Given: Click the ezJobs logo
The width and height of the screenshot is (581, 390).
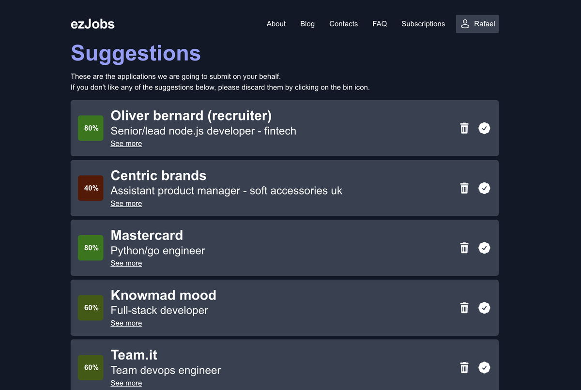Looking at the screenshot, I should [x=92, y=24].
